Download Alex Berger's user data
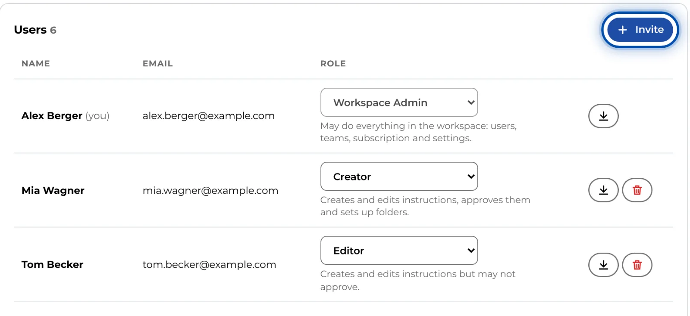 [603, 116]
